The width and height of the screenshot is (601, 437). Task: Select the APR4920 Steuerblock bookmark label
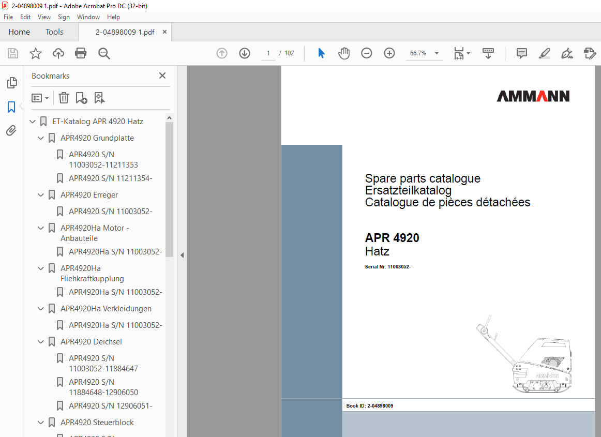click(x=97, y=423)
